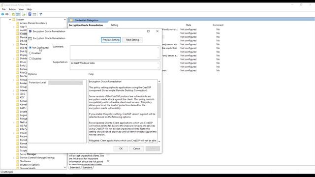Sort by the Setting column header
The width and height of the screenshot is (315, 177).
click(115, 25)
